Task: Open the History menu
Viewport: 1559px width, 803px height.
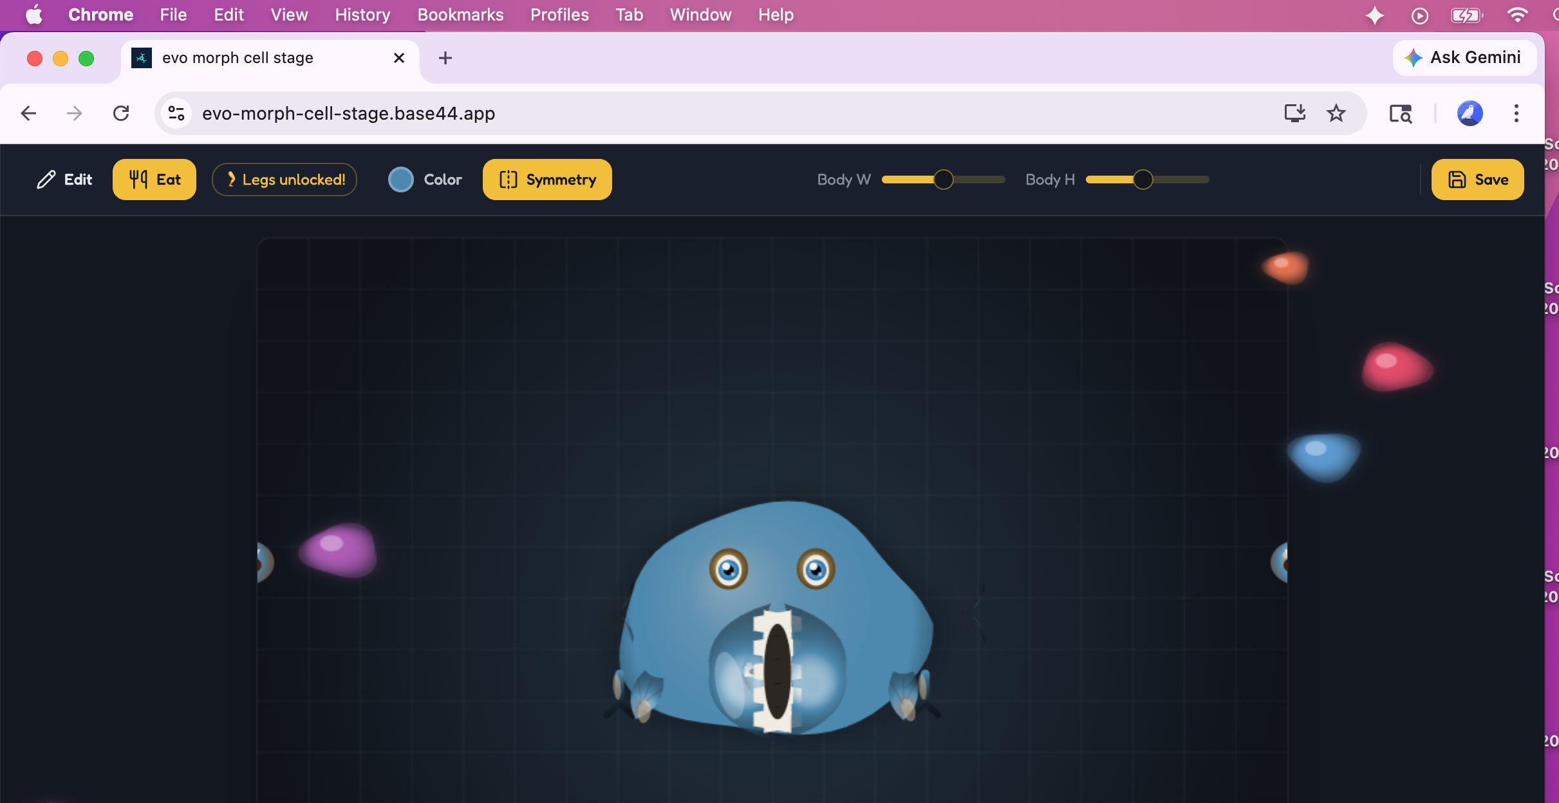Action: (x=362, y=14)
